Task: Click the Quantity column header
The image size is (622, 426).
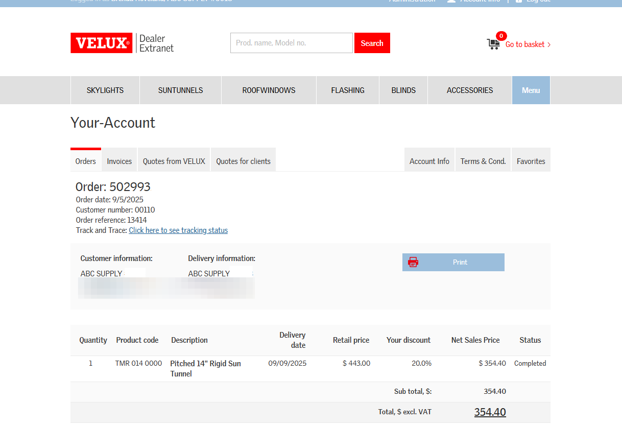Action: 93,340
